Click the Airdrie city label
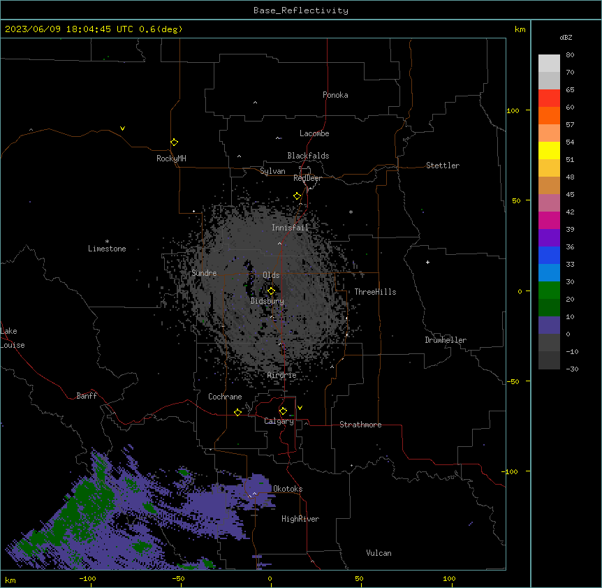Image resolution: width=602 pixels, height=588 pixels. pos(282,375)
